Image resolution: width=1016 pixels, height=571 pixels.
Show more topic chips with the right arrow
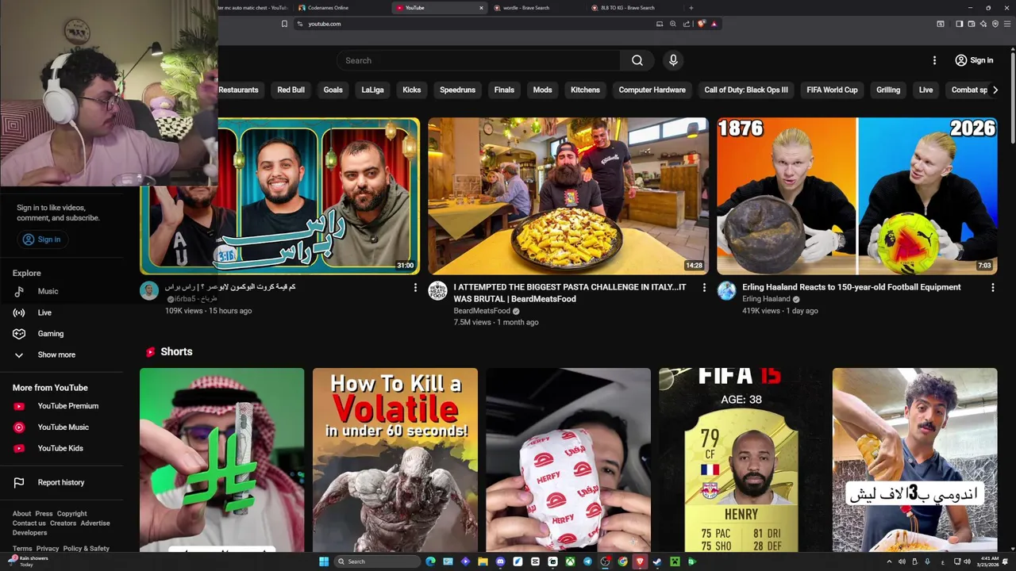click(995, 90)
